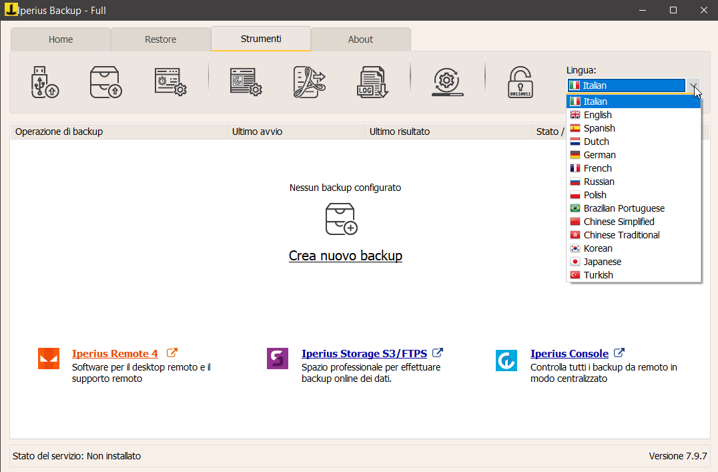Pick Polish from the language list
This screenshot has width=718, height=472.
[x=634, y=195]
